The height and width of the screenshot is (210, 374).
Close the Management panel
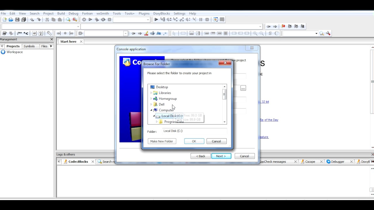click(52, 39)
